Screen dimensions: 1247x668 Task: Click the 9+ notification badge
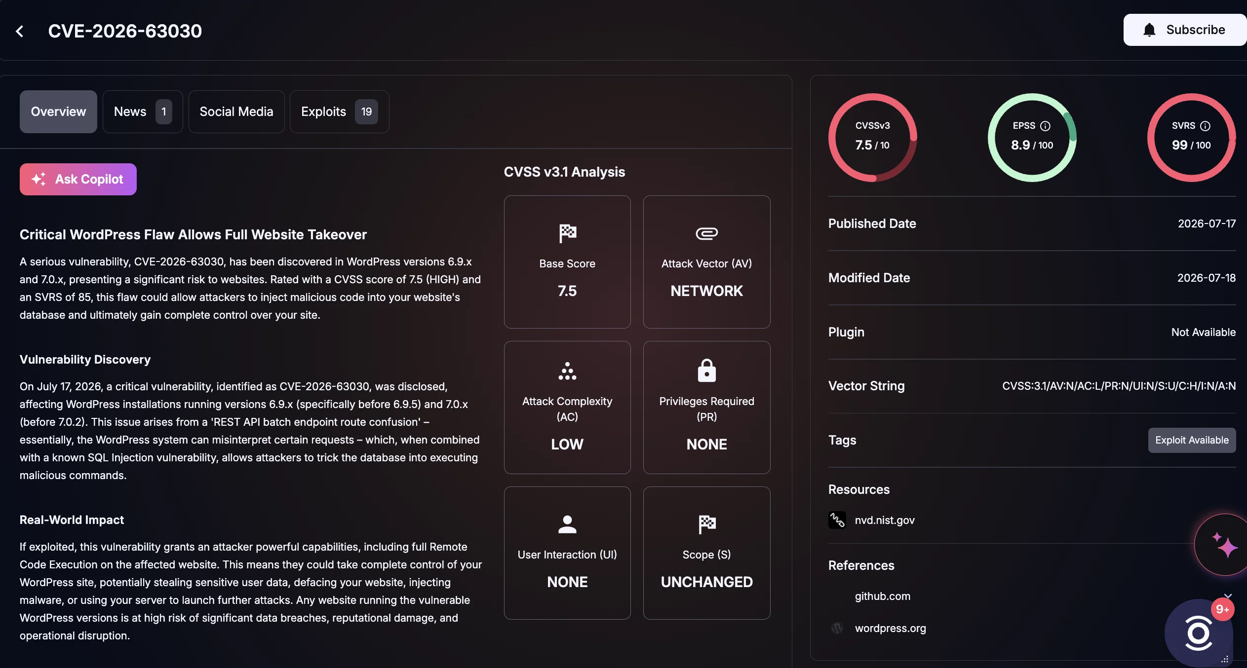[x=1222, y=609]
